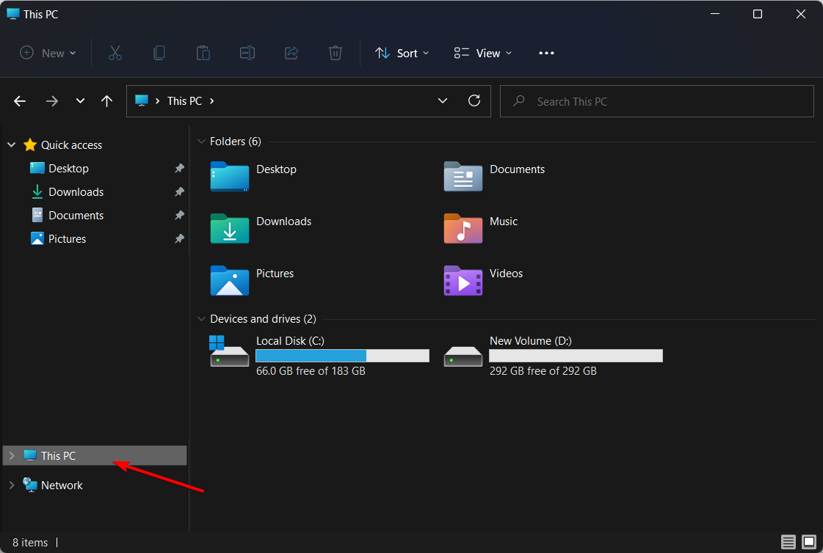This screenshot has width=823, height=553.
Task: Click the This PC breadcrumb in address bar
Action: (185, 101)
